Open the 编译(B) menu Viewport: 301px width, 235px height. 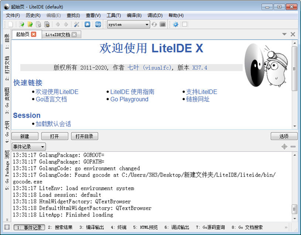pos(134,16)
